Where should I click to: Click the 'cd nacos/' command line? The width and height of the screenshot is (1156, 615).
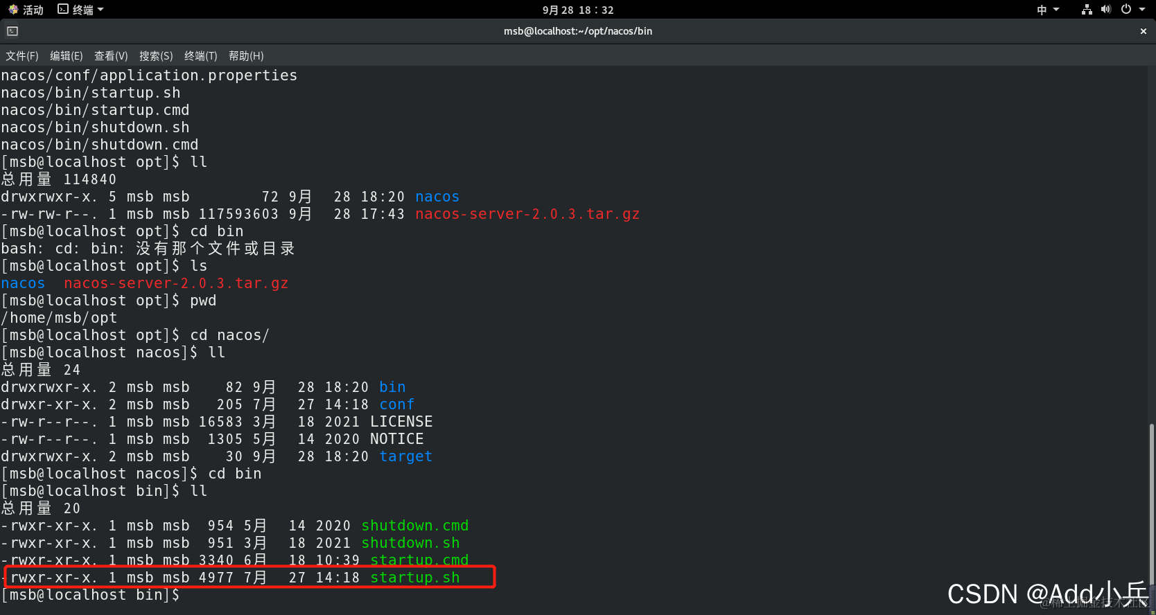click(x=135, y=335)
